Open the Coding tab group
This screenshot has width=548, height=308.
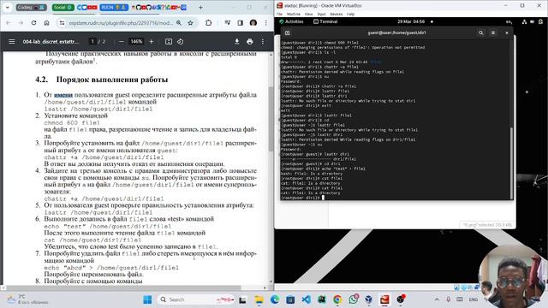(x=31, y=7)
